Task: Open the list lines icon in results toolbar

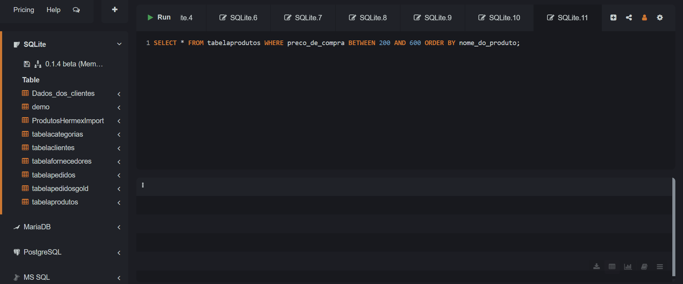Action: pos(660,267)
